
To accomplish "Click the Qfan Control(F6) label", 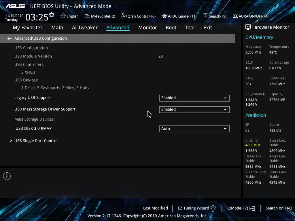I will tap(141, 16).
